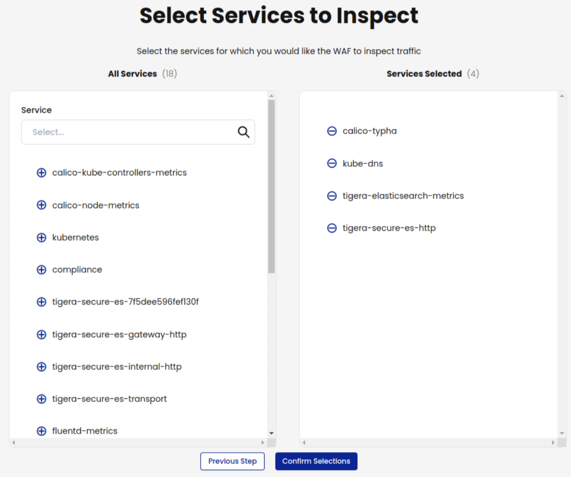Click the search magnifier icon
This screenshot has height=477, width=571.
[244, 132]
